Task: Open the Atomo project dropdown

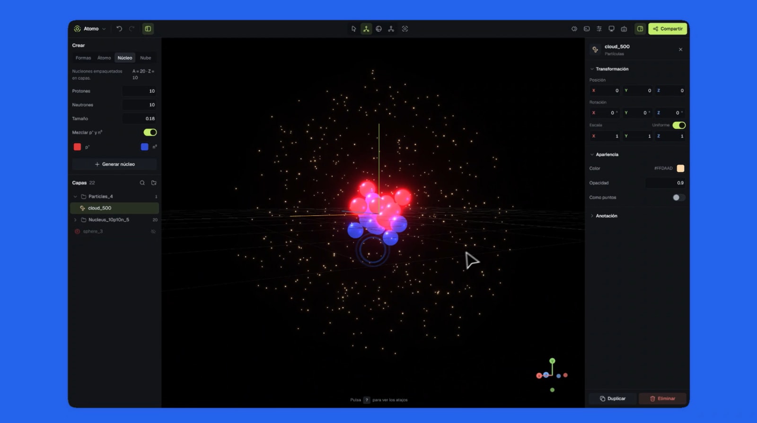Action: click(90, 29)
